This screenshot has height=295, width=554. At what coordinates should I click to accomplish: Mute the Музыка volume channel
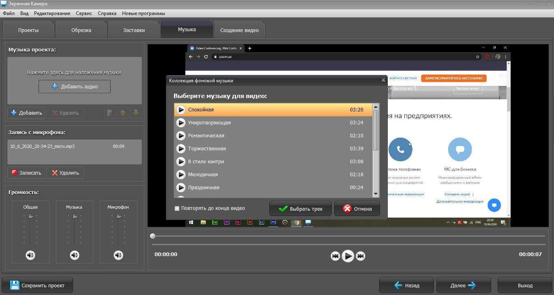pyautogui.click(x=74, y=255)
